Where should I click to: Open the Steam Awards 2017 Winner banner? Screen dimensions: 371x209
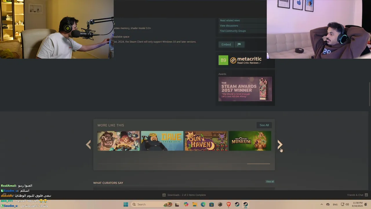point(245,89)
